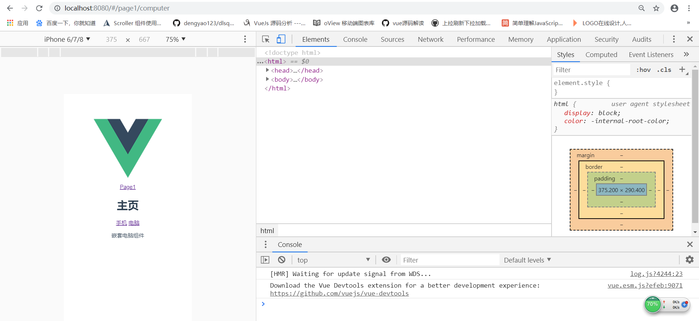The width and height of the screenshot is (699, 321).
Task: Switch to the Console tab in DevTools
Action: point(355,39)
